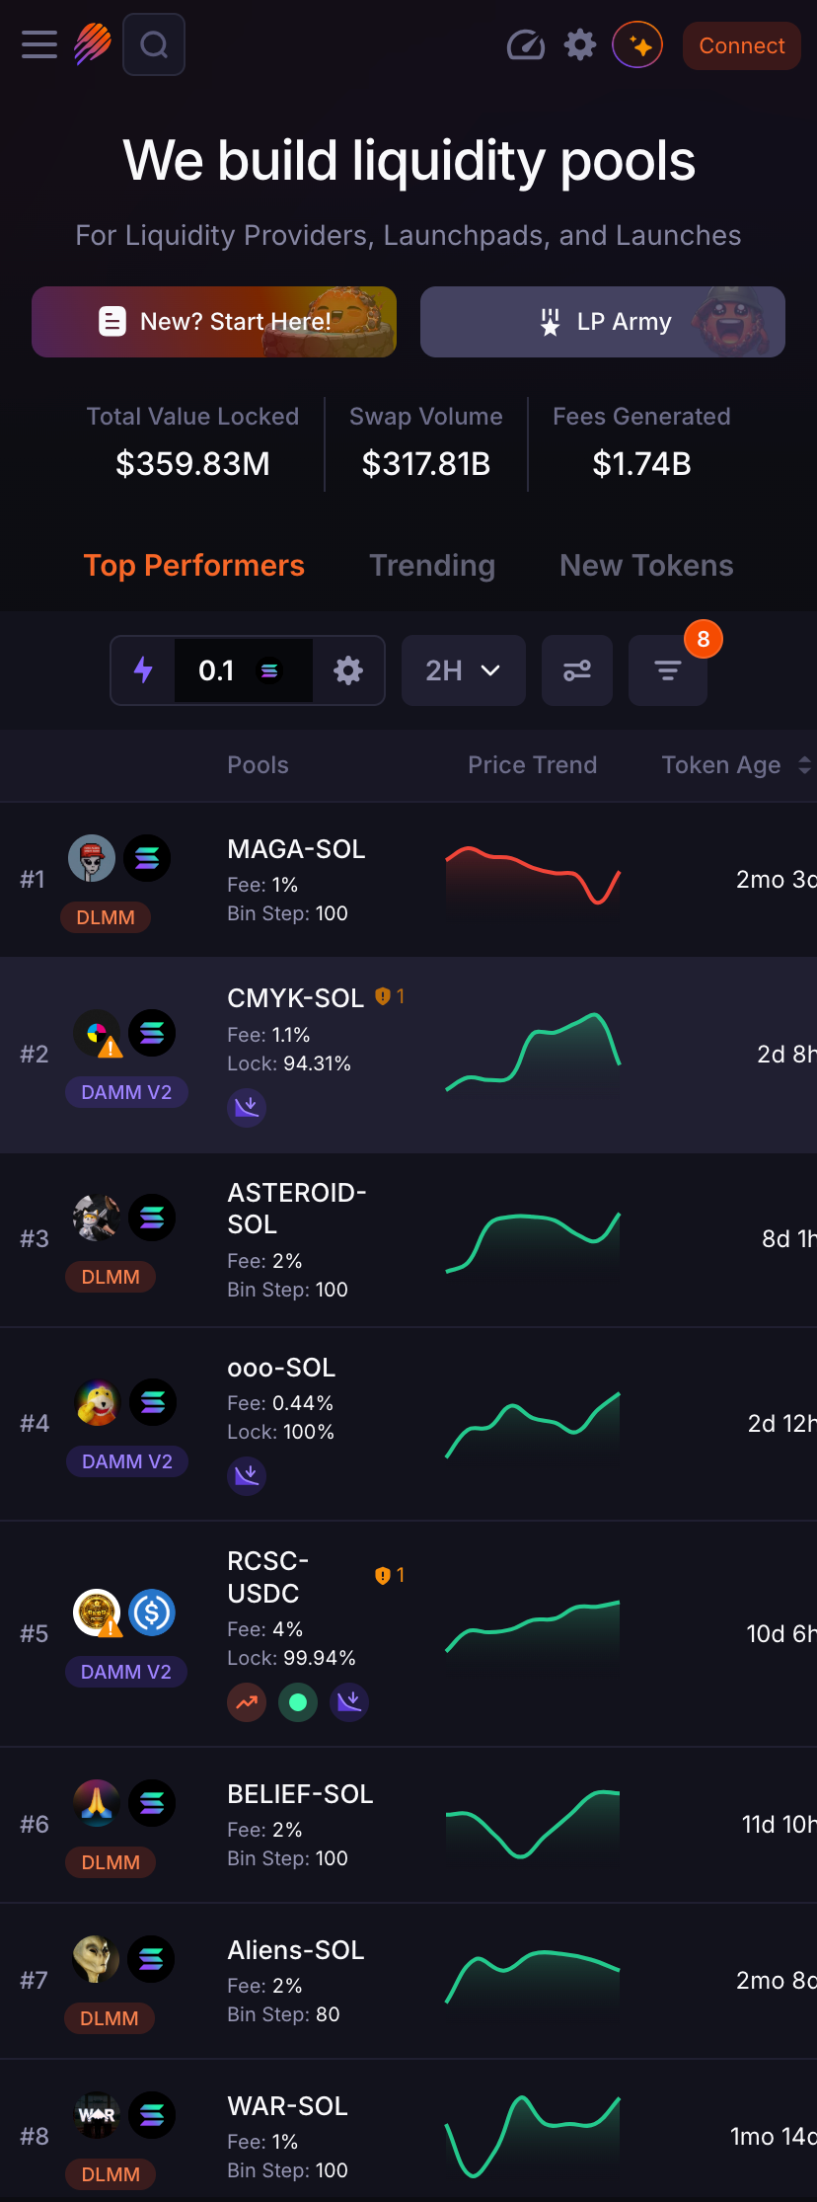The image size is (817, 2202).
Task: Toggle the lightning quick-buy mode
Action: point(144,670)
